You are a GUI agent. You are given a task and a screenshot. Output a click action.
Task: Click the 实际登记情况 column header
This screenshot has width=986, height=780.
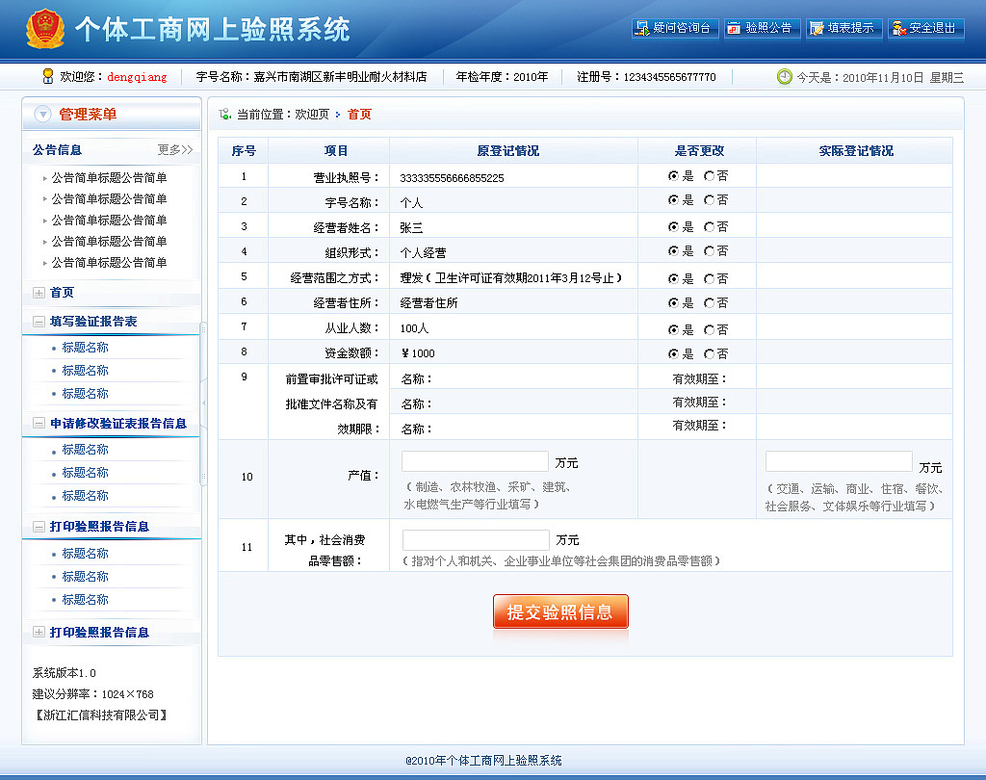tap(856, 151)
